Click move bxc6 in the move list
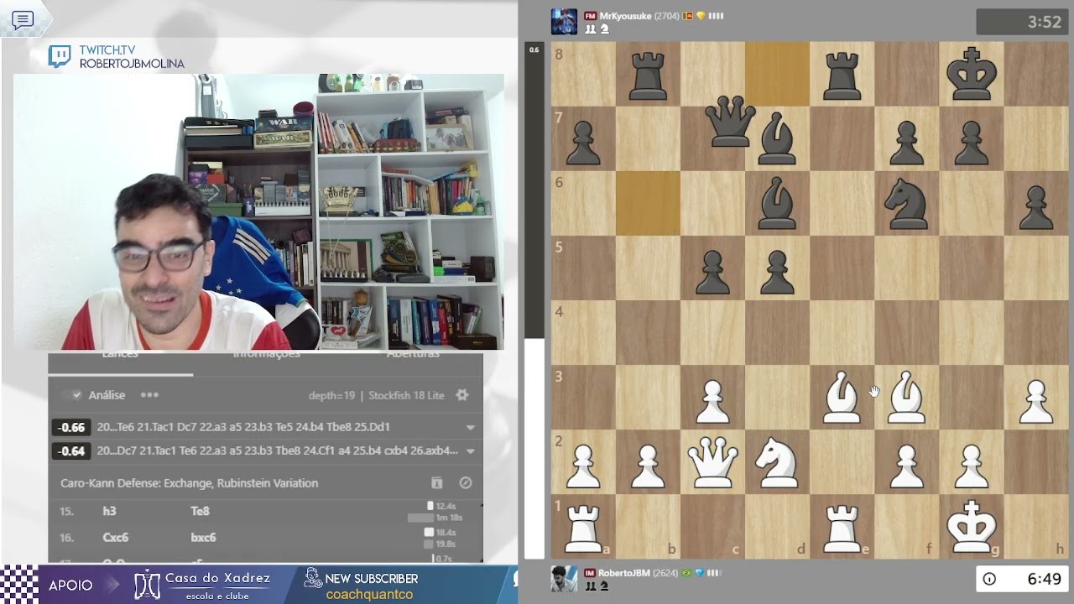This screenshot has width=1074, height=604. point(203,537)
